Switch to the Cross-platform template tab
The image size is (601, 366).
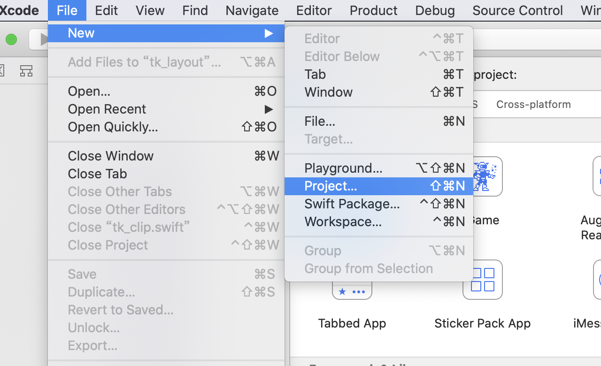coord(533,105)
